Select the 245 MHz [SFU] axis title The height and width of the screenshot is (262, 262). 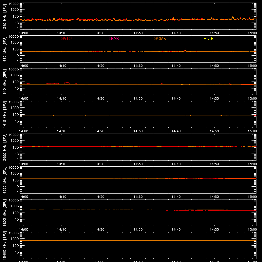(5, 16)
